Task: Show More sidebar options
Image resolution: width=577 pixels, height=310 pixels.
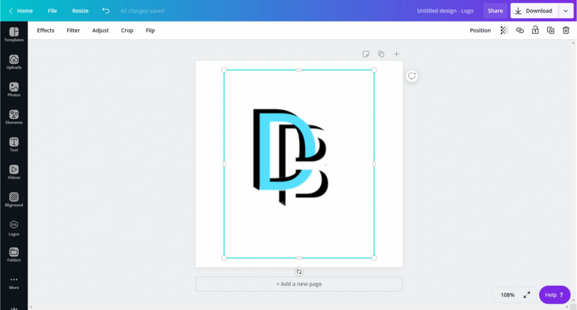Action: pos(14,283)
